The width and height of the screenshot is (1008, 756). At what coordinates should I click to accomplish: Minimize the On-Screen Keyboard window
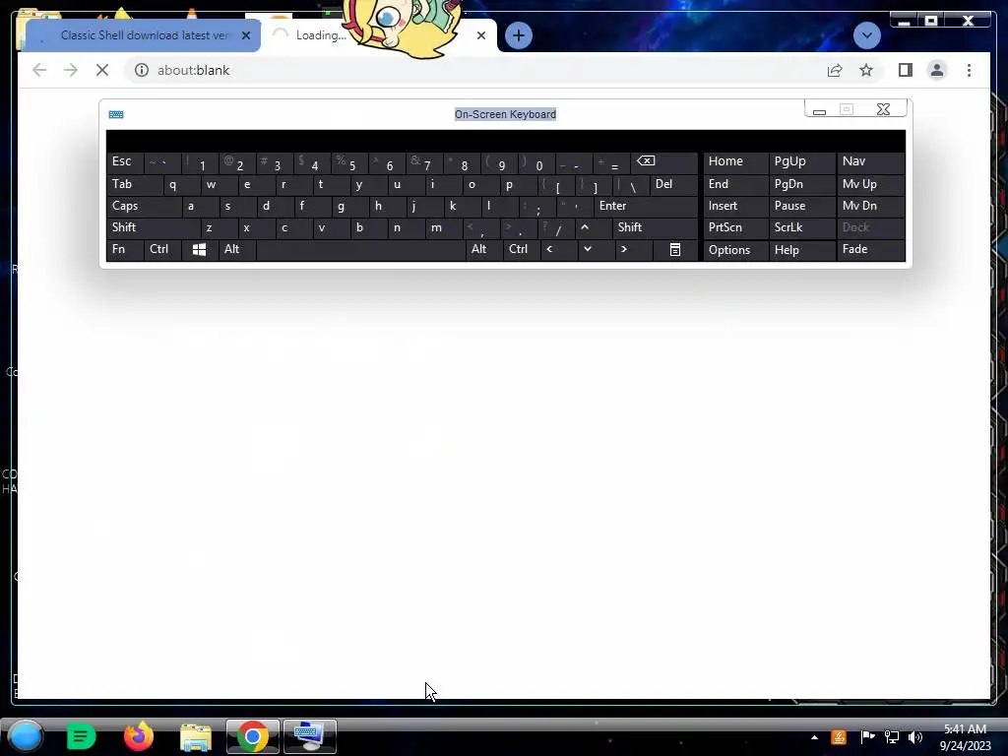point(819,110)
